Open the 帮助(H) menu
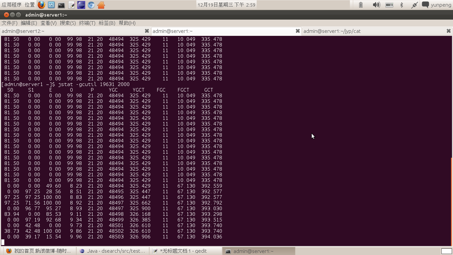 (127, 23)
